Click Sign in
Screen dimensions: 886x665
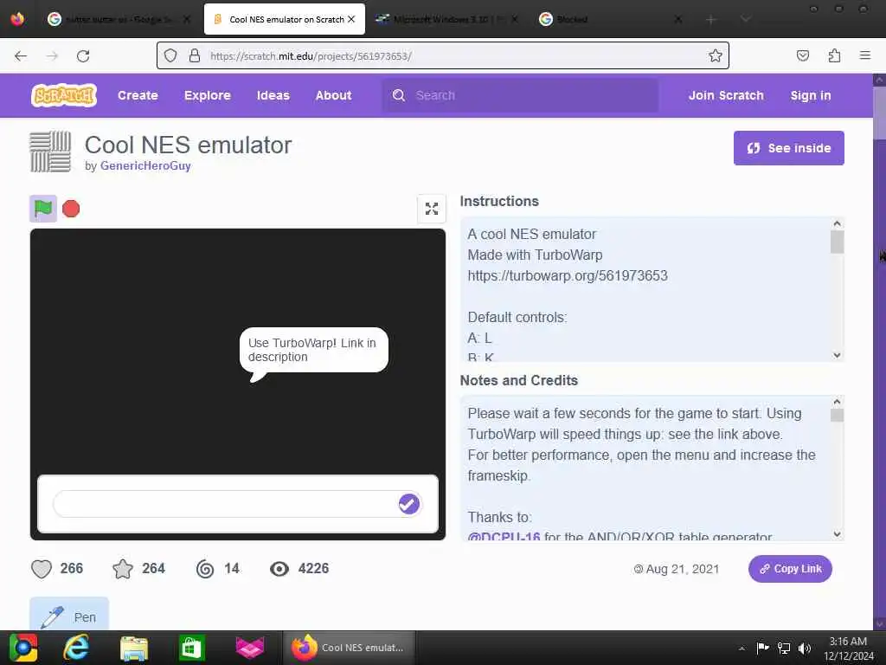tap(810, 95)
